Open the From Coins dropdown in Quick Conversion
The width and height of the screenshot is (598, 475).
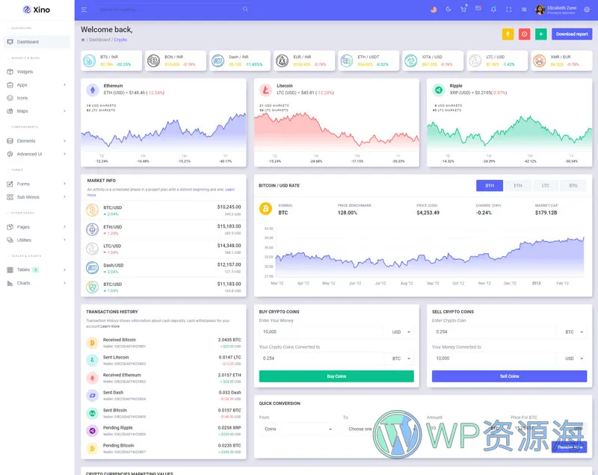297,429
